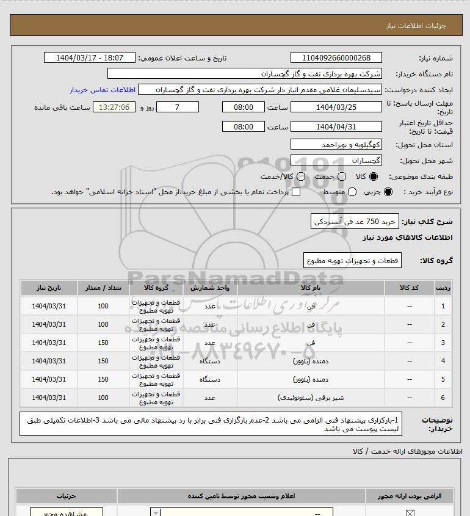The width and height of the screenshot is (470, 516).
Task: Click the buyer notes text box
Action: [211, 424]
